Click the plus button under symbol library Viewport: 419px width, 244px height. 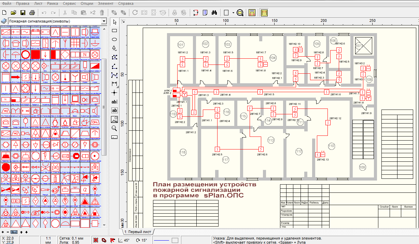[3, 232]
